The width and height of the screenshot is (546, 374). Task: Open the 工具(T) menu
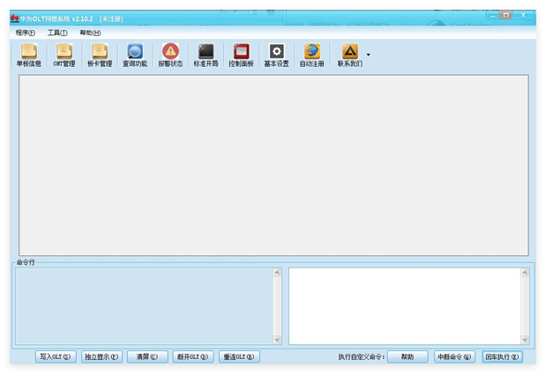click(x=57, y=33)
